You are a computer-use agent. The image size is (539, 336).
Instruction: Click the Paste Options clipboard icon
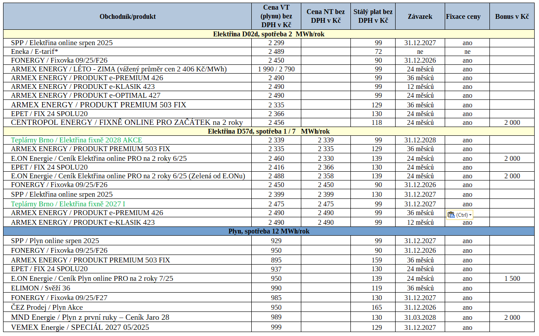pyautogui.click(x=451, y=215)
